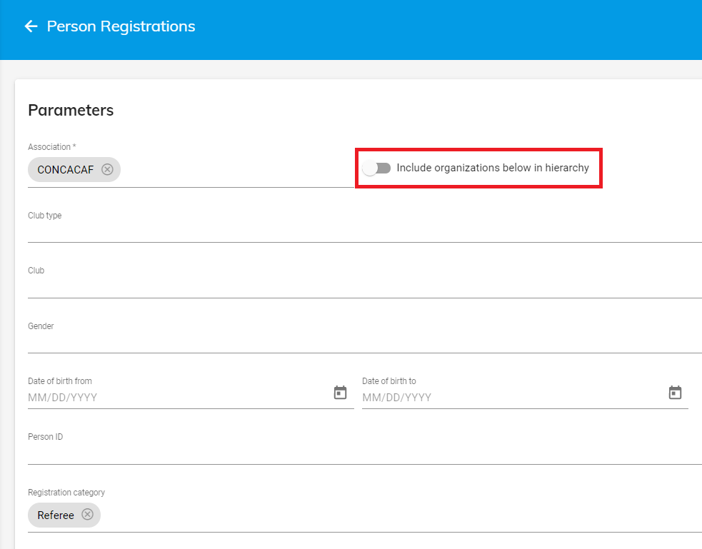Enable the Include organizations below in hierarchy switch

(376, 168)
